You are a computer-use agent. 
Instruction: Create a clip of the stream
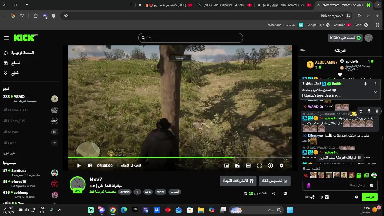[237, 166]
